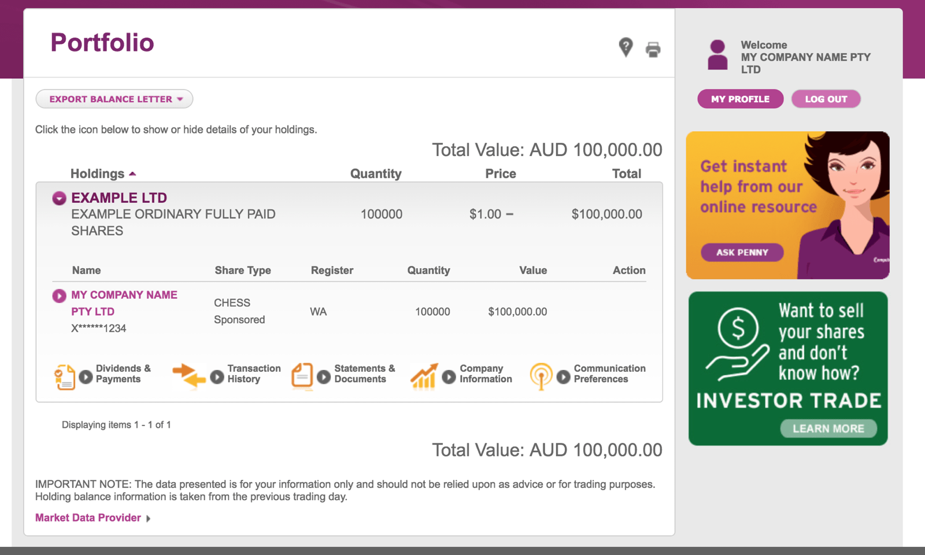This screenshot has width=925, height=555.
Task: Expand the Transaction History arrow
Action: click(217, 377)
